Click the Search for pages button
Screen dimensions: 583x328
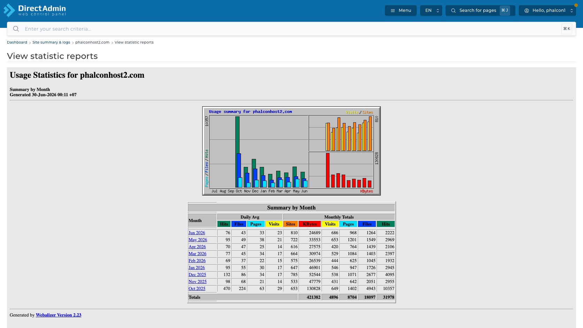(x=480, y=10)
